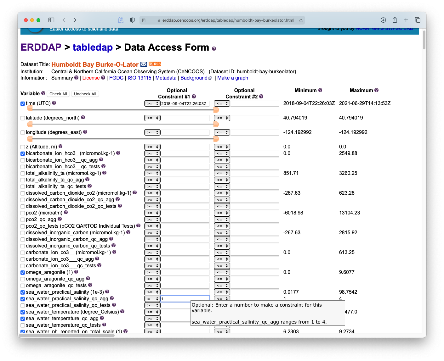444x361 pixels.
Task: Open time constraint #1 operator dropdown
Action: click(x=152, y=103)
